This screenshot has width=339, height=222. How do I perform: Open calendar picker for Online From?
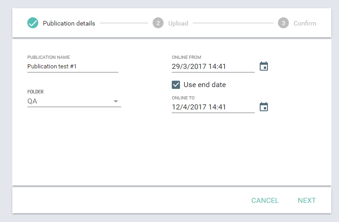click(x=264, y=66)
